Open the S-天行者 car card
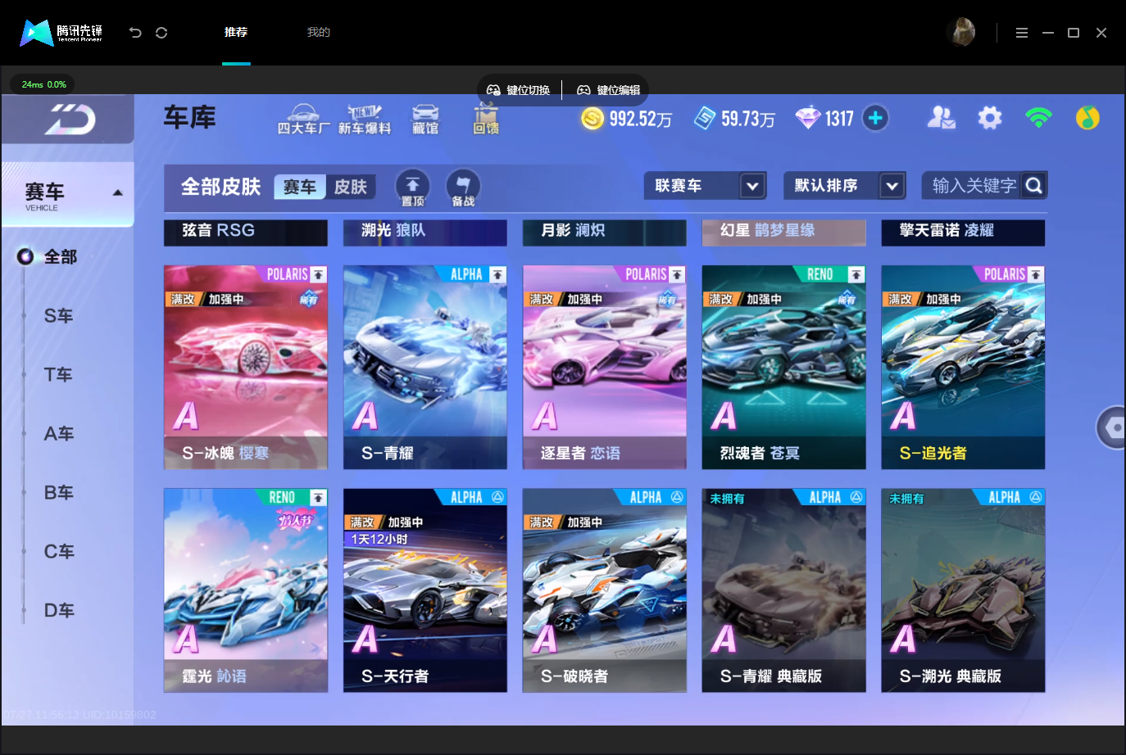 coord(425,590)
